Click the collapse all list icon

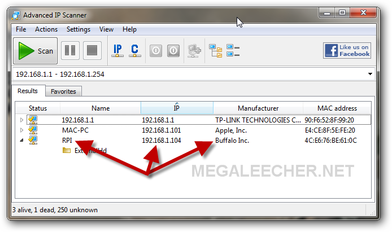233,50
